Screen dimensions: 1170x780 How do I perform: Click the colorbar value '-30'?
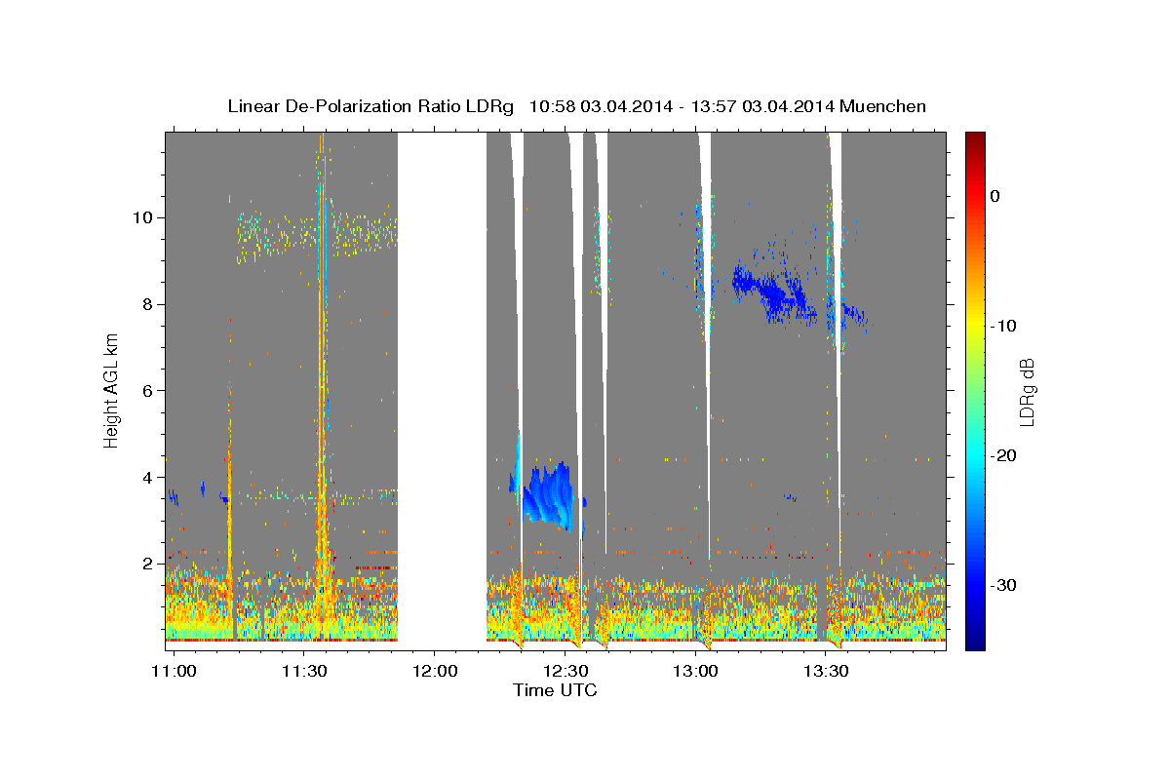coord(1003,585)
